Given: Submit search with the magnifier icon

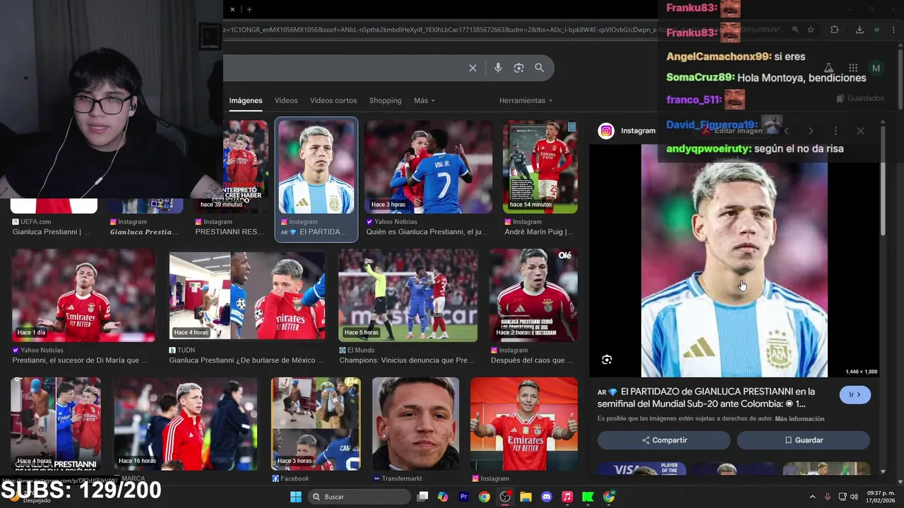Looking at the screenshot, I should coord(540,68).
